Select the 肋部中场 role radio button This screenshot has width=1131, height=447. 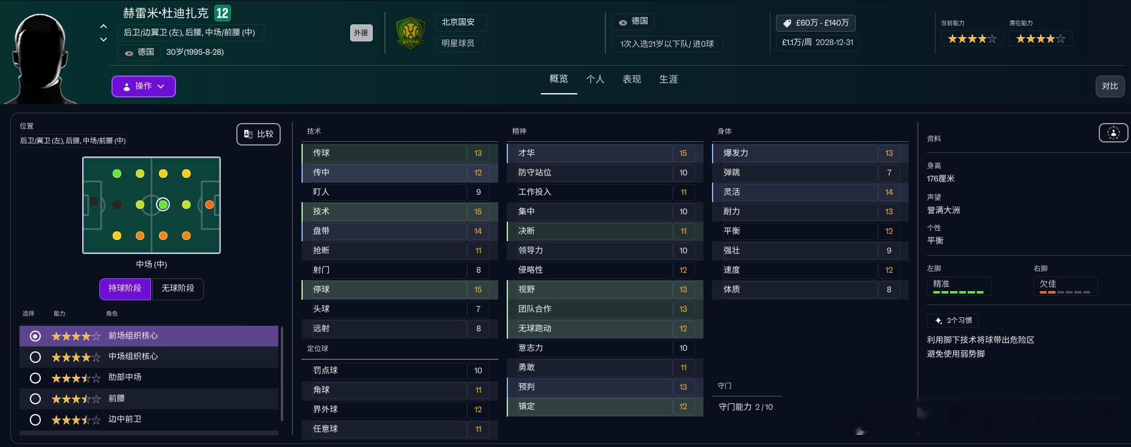tap(35, 378)
